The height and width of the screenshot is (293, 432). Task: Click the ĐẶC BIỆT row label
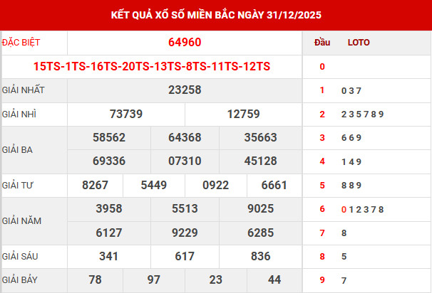tap(21, 43)
